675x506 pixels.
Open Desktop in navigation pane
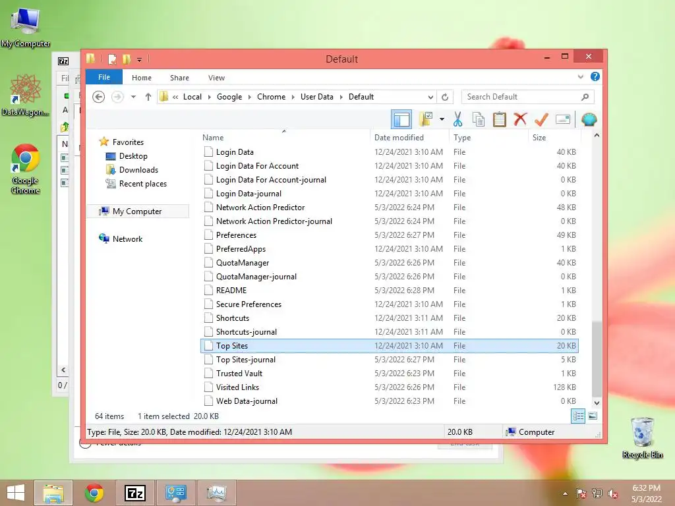tap(133, 156)
